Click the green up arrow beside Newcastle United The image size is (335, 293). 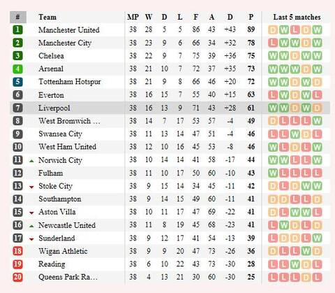(31, 226)
